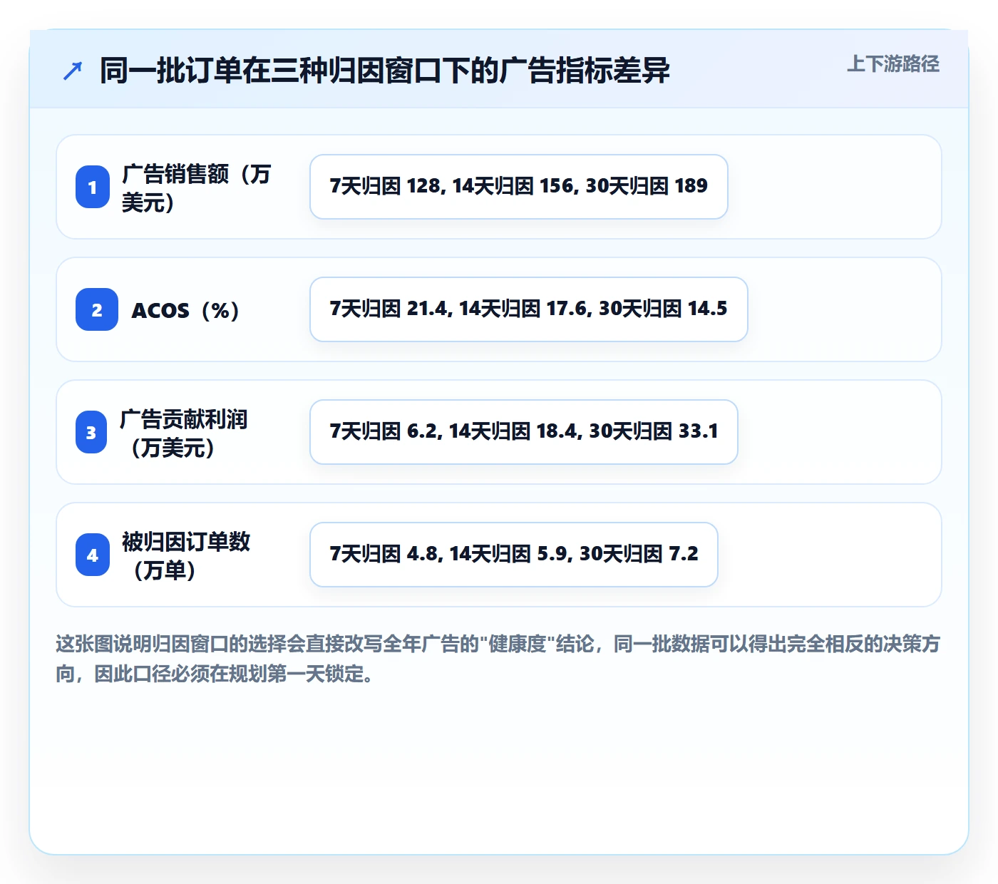The width and height of the screenshot is (998, 884).
Task: Select the value box starting 7天归因 4.8
Action: (x=514, y=555)
